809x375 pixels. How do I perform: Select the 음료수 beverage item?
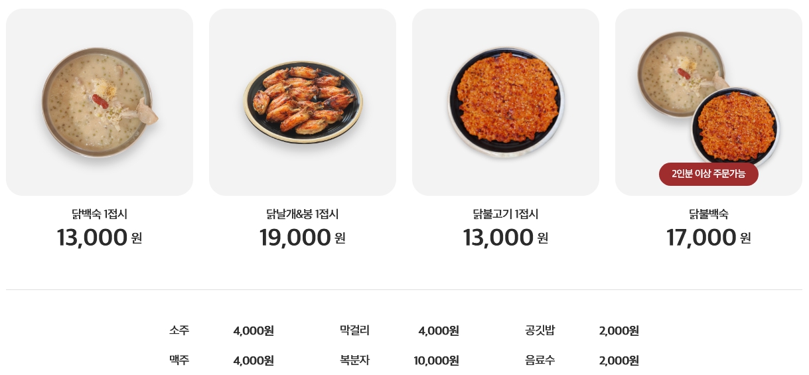(x=540, y=360)
